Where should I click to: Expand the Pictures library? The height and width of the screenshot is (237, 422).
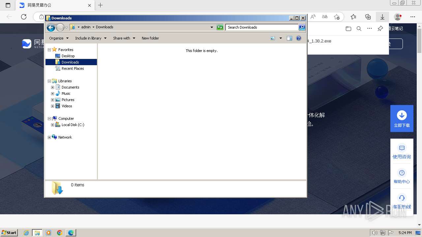[52, 100]
